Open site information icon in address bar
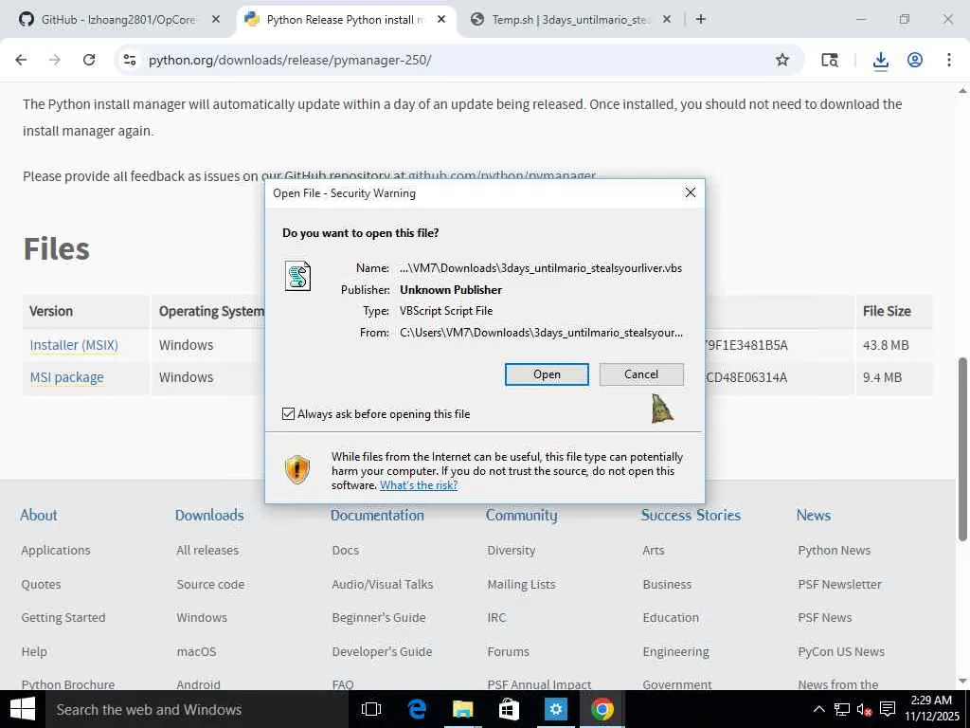This screenshot has height=728, width=970. click(x=129, y=60)
